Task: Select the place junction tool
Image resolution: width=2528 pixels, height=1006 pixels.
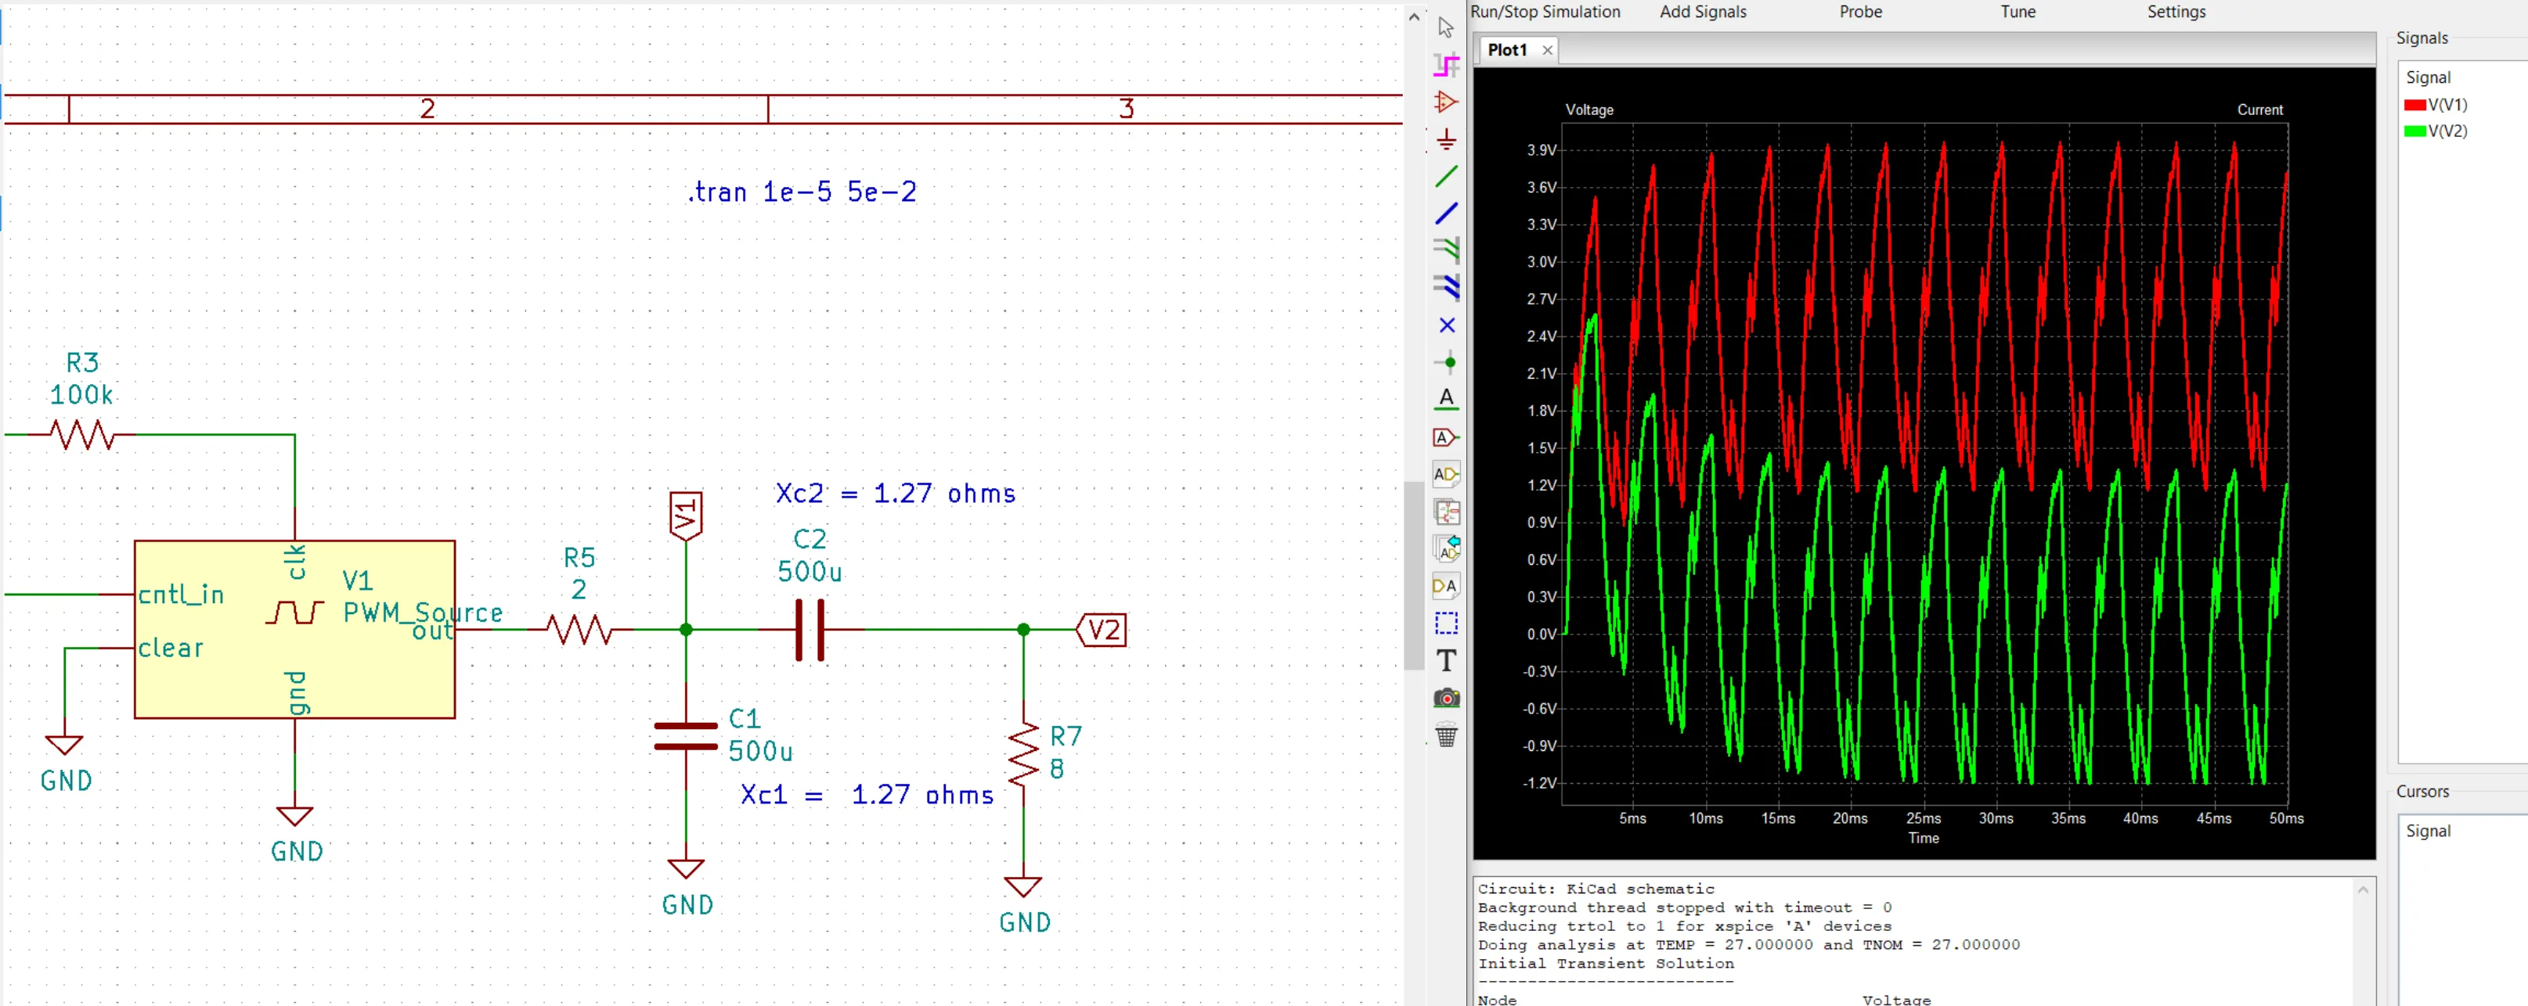Action: pos(1445,363)
